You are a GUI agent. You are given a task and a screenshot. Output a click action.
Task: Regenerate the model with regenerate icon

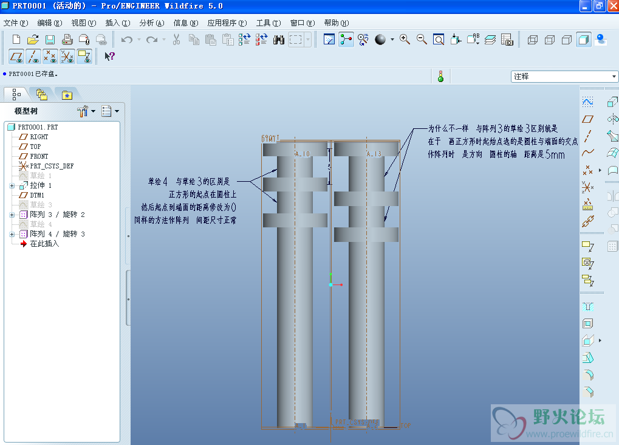coord(244,40)
